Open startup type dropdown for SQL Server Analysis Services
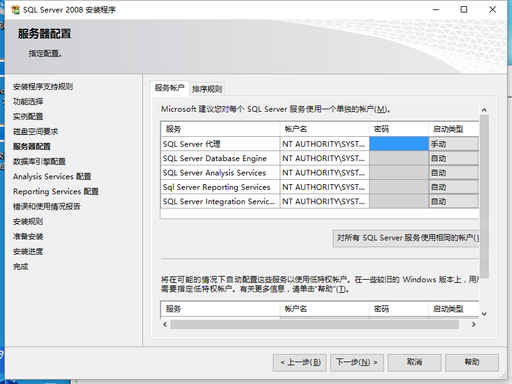 coord(454,173)
